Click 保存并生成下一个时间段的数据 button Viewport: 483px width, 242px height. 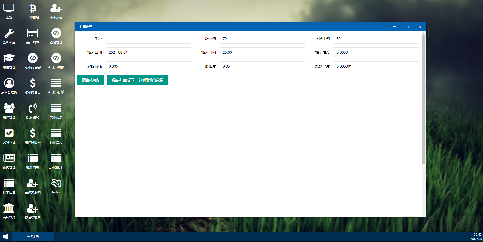point(138,80)
